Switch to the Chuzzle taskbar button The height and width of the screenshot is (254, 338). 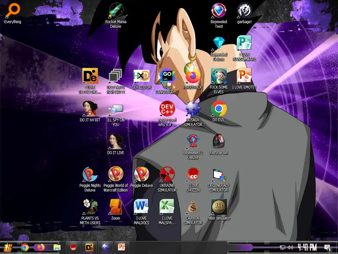point(74,247)
